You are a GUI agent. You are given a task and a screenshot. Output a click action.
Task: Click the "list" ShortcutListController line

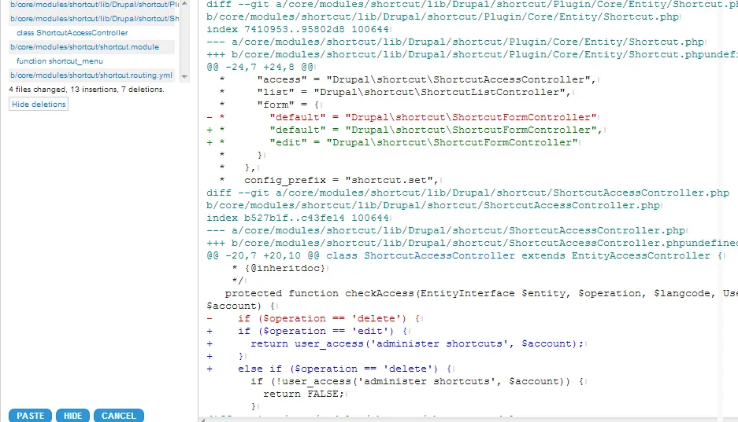click(395, 92)
